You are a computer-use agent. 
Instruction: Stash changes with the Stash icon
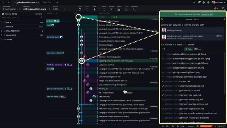[x=119, y=10]
